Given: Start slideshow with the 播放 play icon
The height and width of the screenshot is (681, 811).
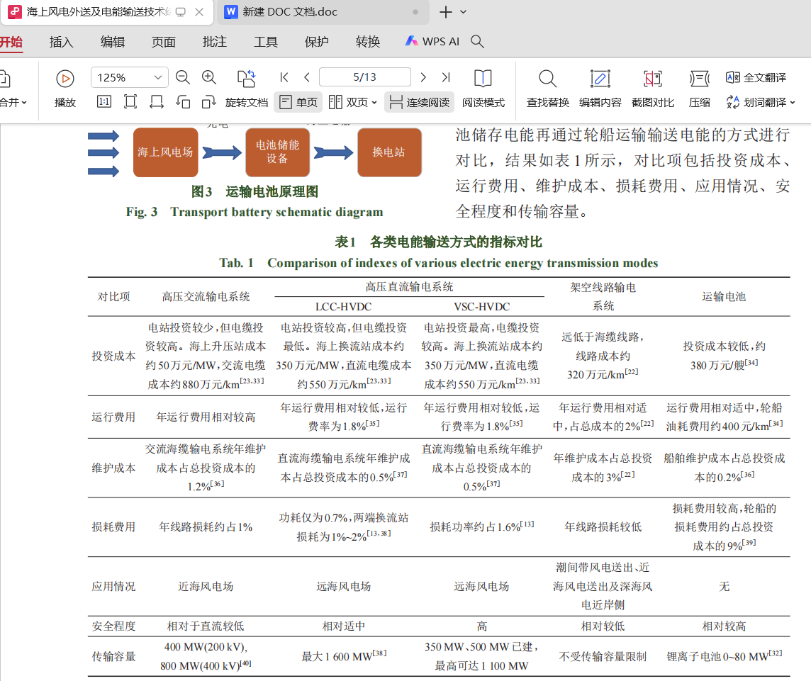Looking at the screenshot, I should pyautogui.click(x=65, y=79).
